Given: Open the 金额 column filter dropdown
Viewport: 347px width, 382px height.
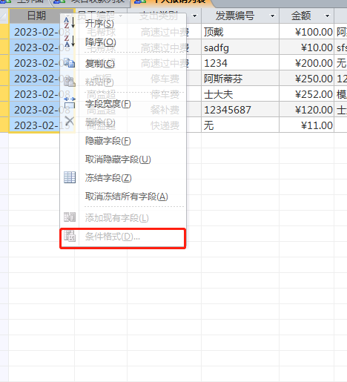Looking at the screenshot, I should [327, 16].
